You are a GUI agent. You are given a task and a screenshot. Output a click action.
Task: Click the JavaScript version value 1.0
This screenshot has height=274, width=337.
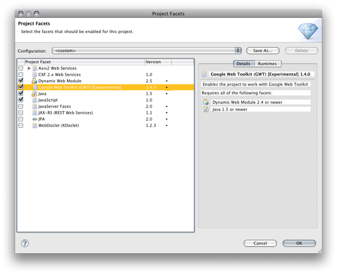[149, 100]
